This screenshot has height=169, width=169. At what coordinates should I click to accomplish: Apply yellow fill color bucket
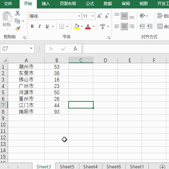coord(76,26)
